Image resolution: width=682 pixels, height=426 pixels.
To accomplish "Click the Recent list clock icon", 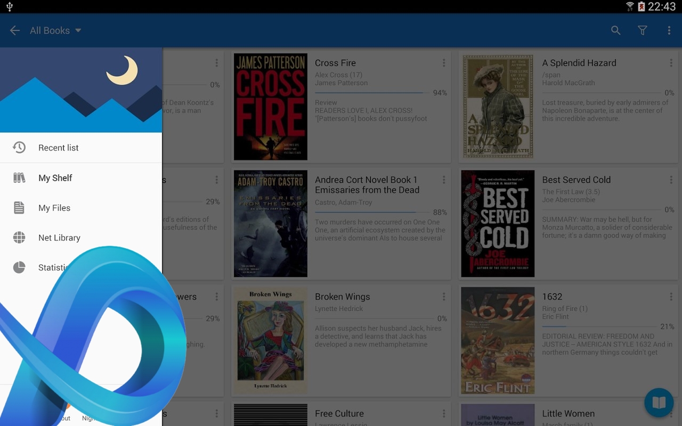I will click(19, 148).
